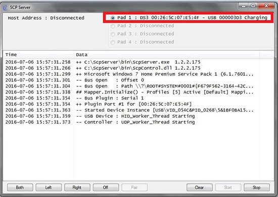
Task: Clear the log with the Clear button
Action: [200, 187]
